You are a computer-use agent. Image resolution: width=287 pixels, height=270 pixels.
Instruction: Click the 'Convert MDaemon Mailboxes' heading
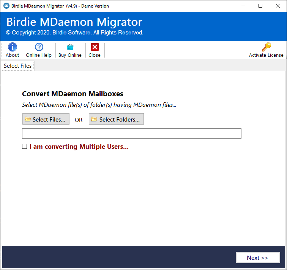coord(73,94)
